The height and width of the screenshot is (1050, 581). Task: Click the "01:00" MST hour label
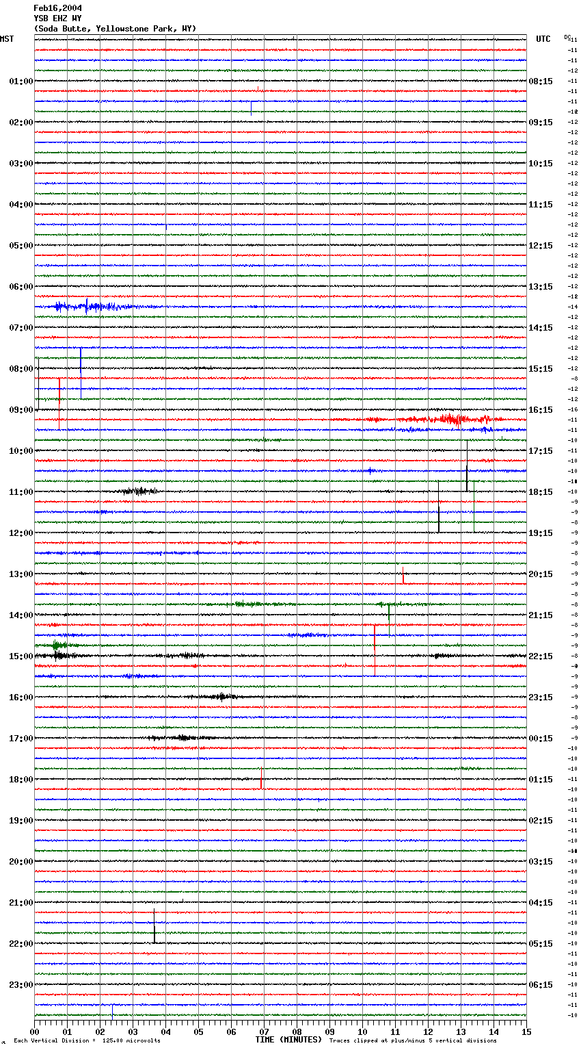coord(21,81)
